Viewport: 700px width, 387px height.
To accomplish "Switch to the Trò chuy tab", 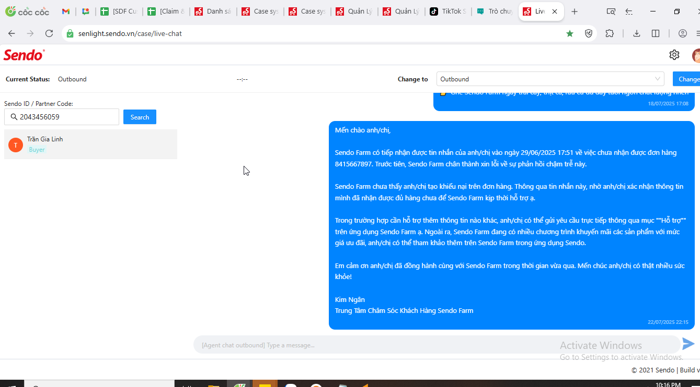I will pos(495,11).
